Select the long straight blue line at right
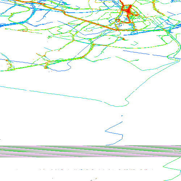Image resolution: width=181 pixels, height=181 pixels. (x=152, y=55)
